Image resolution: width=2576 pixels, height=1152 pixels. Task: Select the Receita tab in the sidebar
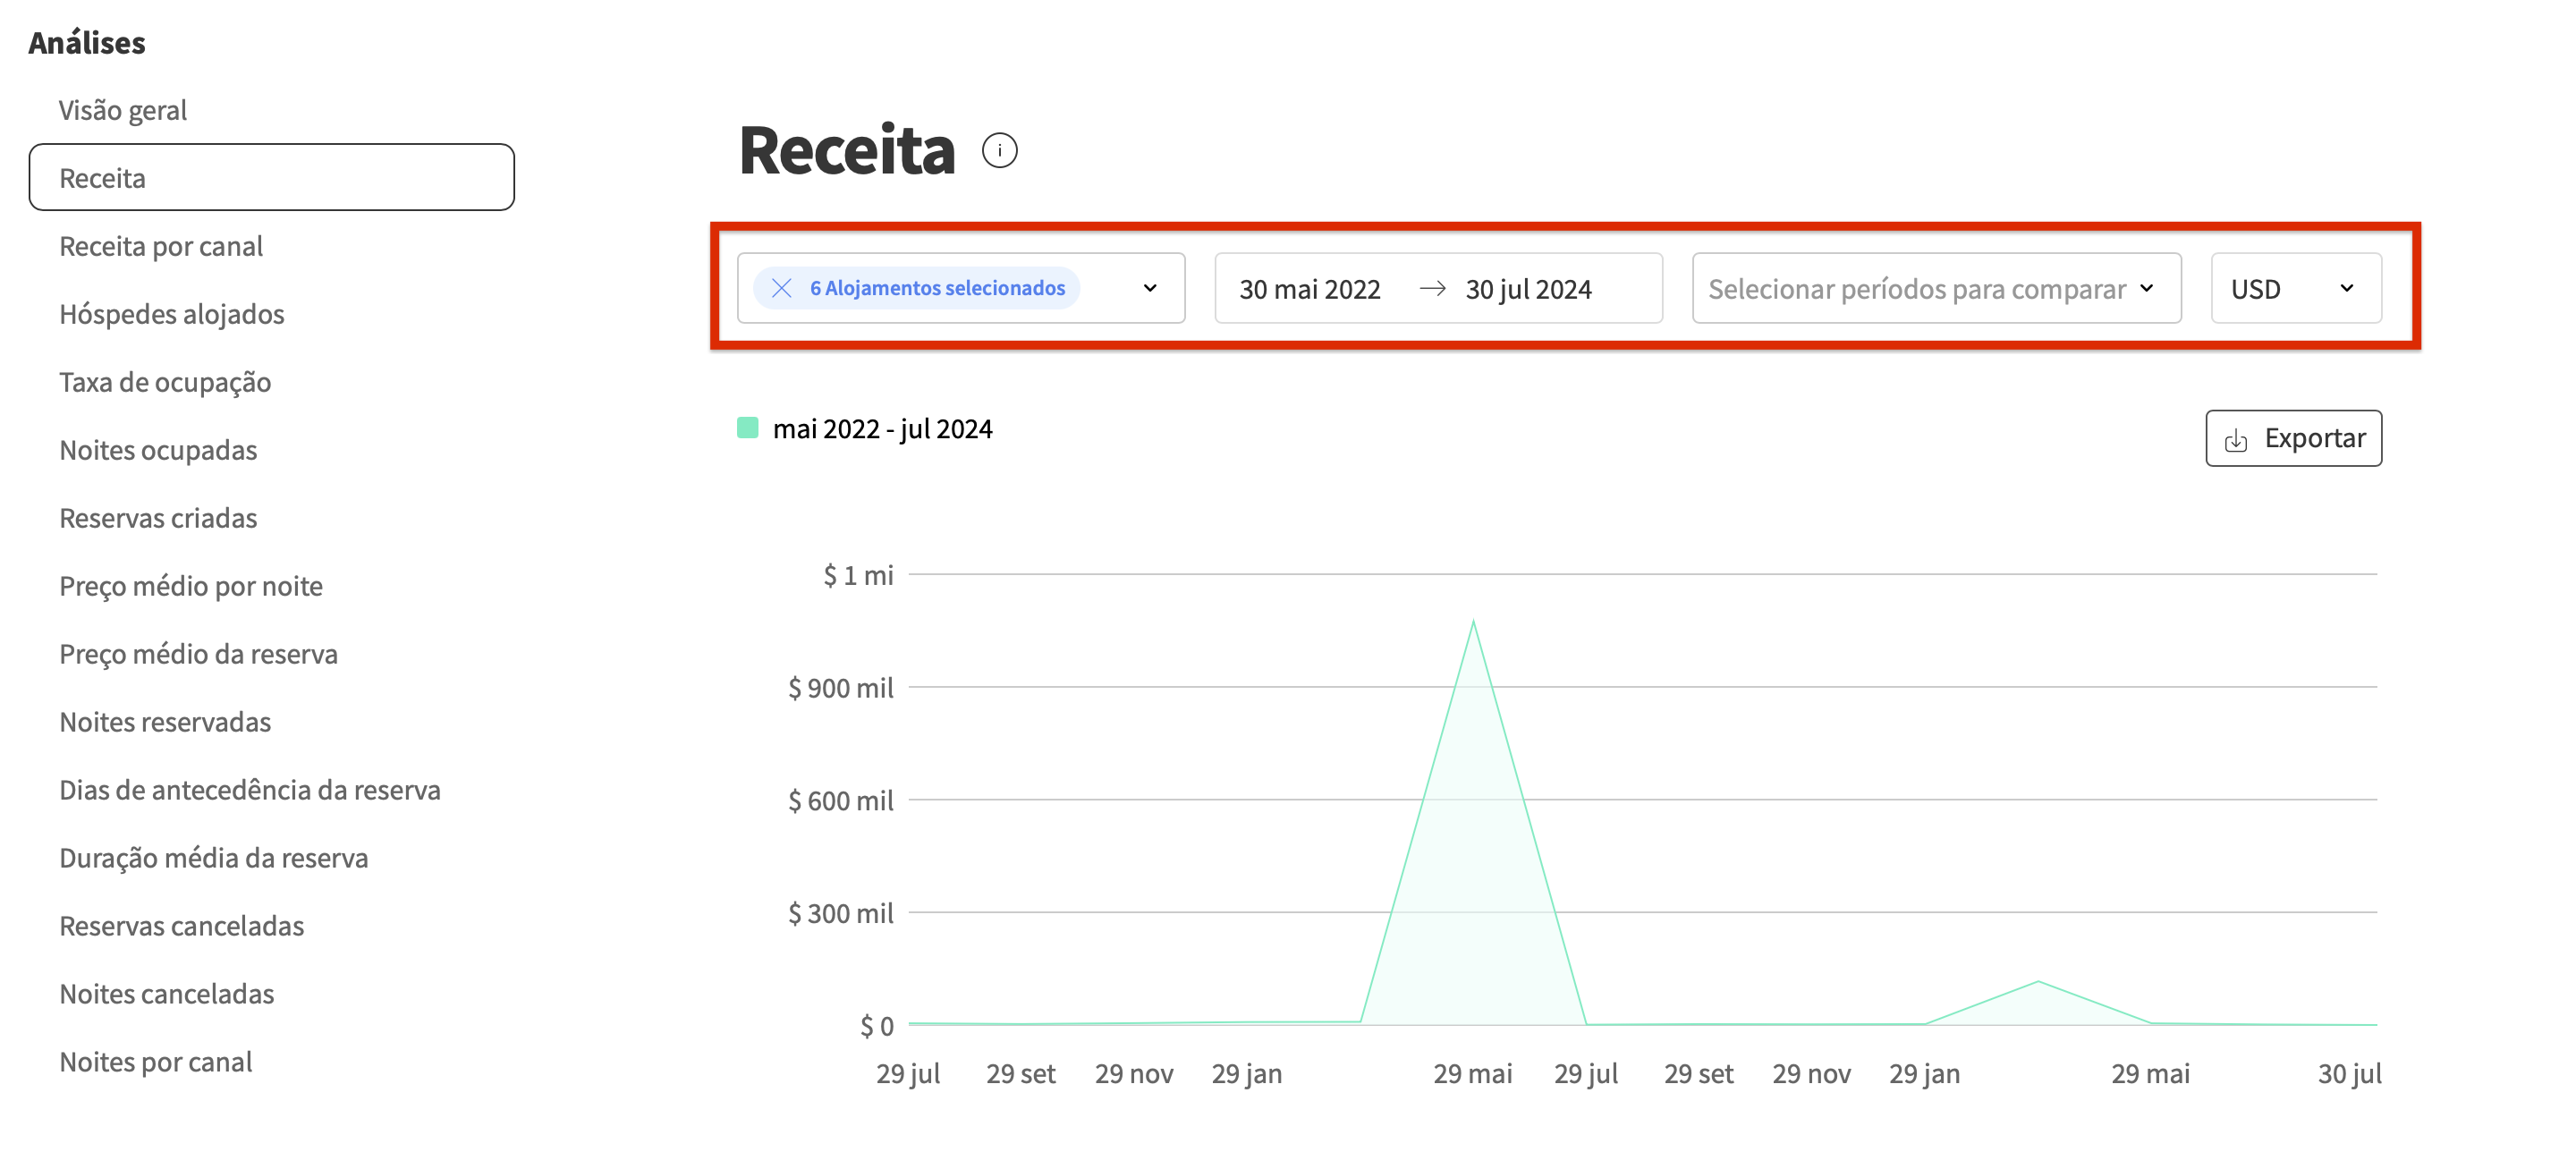[103, 177]
